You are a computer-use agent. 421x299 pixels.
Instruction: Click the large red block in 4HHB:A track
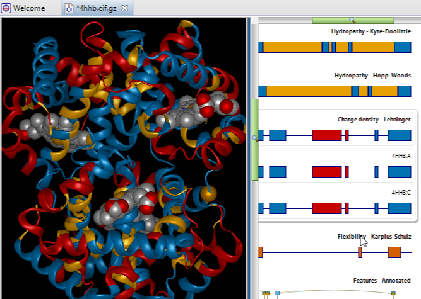pyautogui.click(x=327, y=172)
